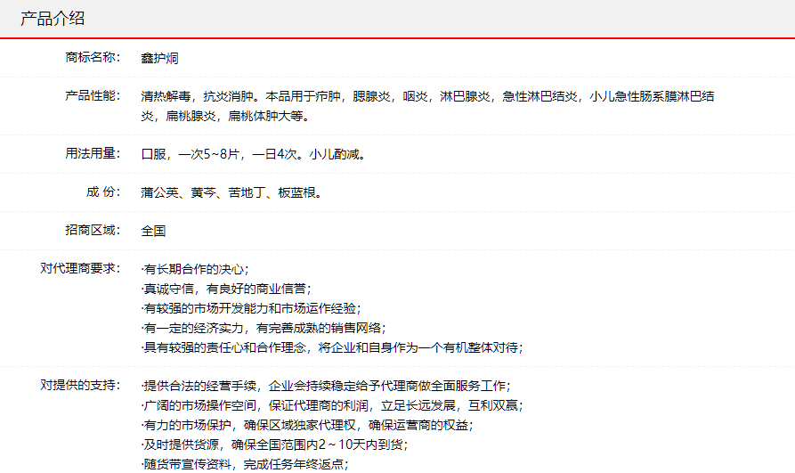Click the line 随货带宣传资料，完成任务年终返点

tap(245, 464)
